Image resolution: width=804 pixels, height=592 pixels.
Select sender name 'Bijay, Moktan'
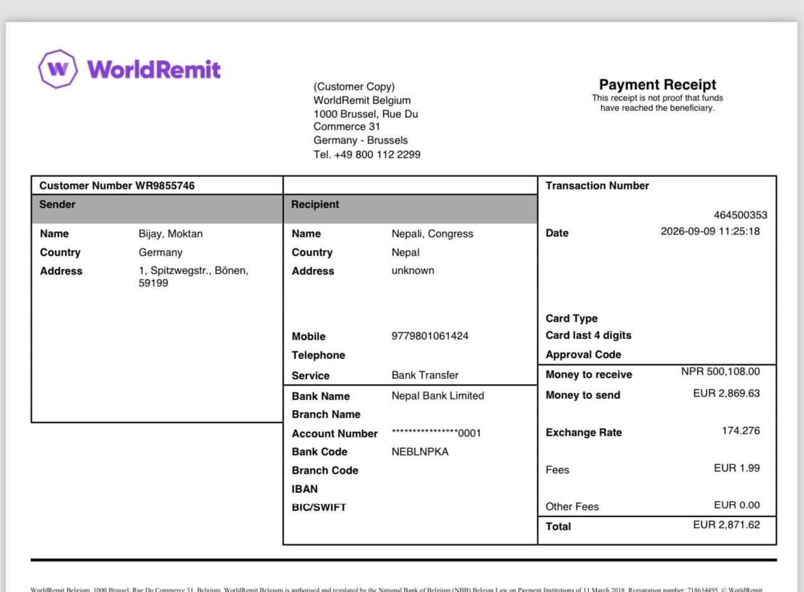pos(171,234)
